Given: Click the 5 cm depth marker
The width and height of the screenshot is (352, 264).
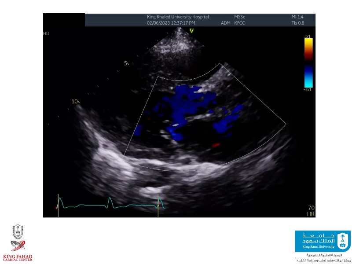Looking at the screenshot, I should point(126,63).
